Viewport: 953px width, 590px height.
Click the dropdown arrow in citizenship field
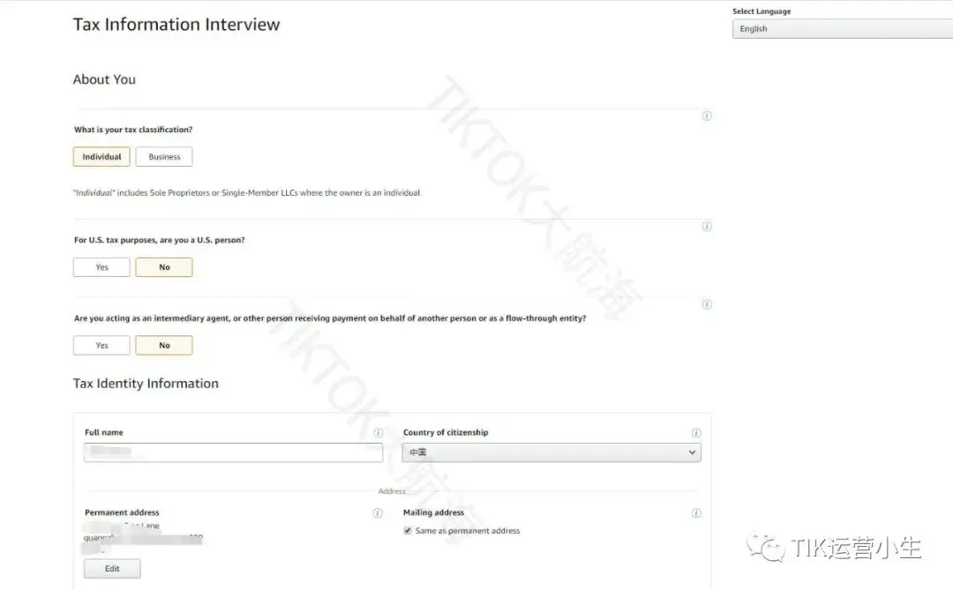[x=692, y=452]
